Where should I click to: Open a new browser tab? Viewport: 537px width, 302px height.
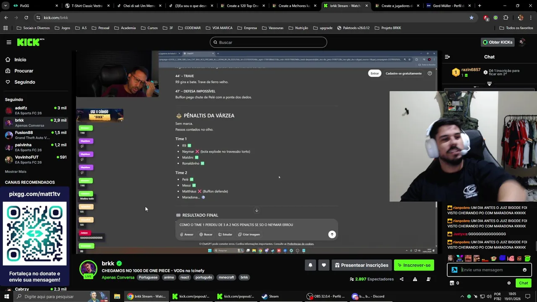click(x=480, y=6)
